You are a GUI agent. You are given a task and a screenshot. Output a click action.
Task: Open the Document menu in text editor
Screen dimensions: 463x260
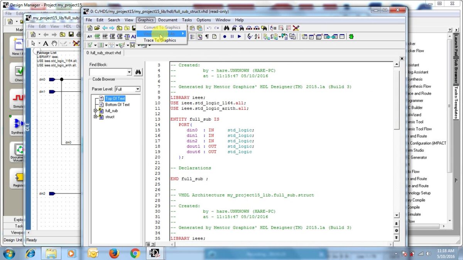(168, 20)
